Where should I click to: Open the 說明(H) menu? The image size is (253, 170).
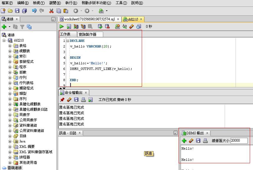click(x=137, y=3)
